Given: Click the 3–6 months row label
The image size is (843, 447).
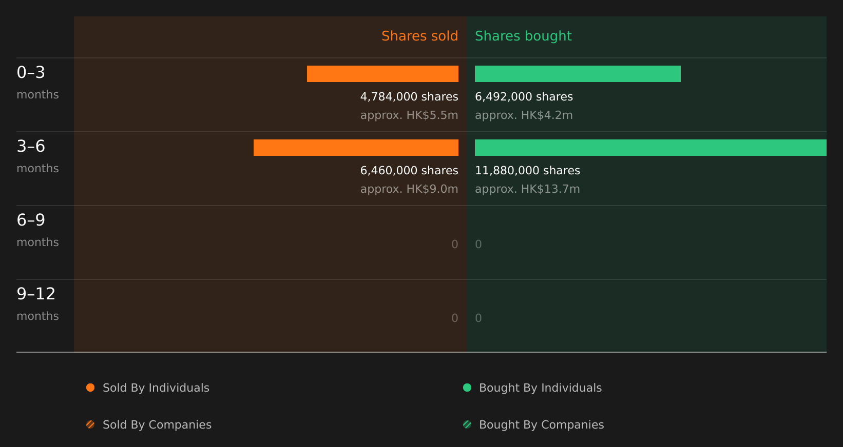Looking at the screenshot, I should pos(37,156).
